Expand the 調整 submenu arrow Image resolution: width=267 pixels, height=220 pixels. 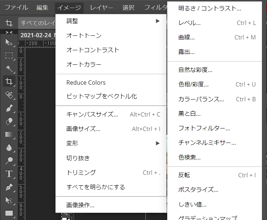[x=158, y=21]
